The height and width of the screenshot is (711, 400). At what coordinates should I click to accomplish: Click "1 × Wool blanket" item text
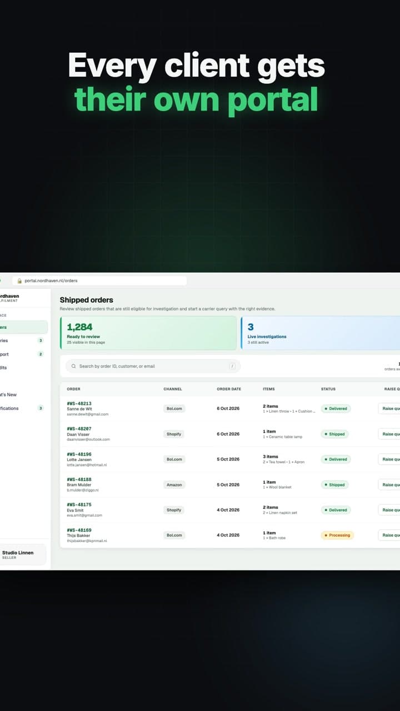[277, 487]
